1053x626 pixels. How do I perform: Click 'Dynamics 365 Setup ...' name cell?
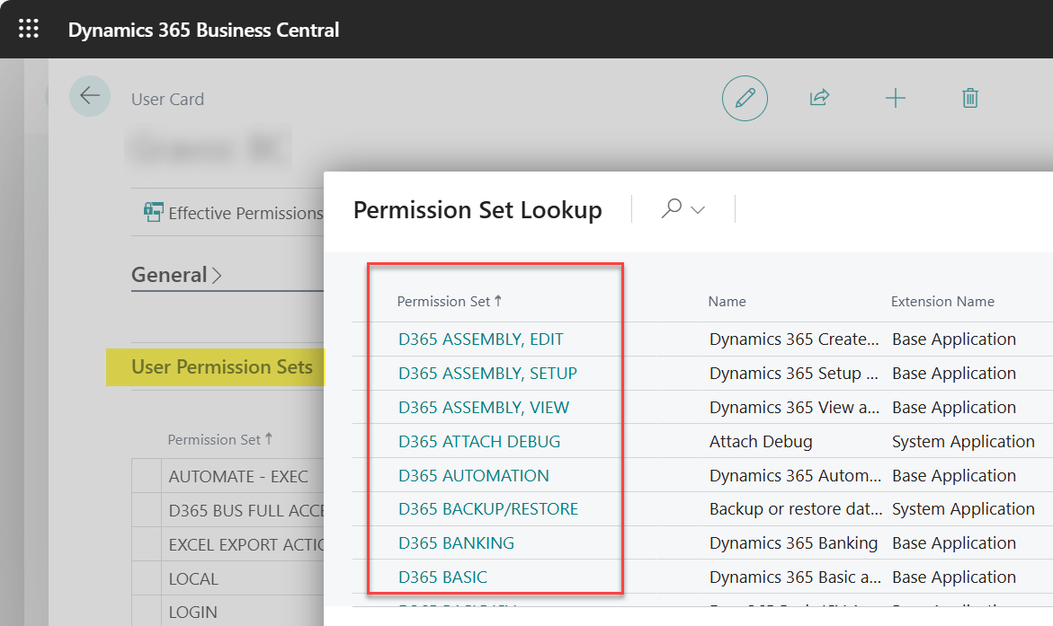pyautogui.click(x=794, y=373)
